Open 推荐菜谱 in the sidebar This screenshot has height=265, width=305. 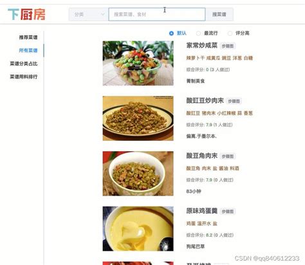(28, 37)
